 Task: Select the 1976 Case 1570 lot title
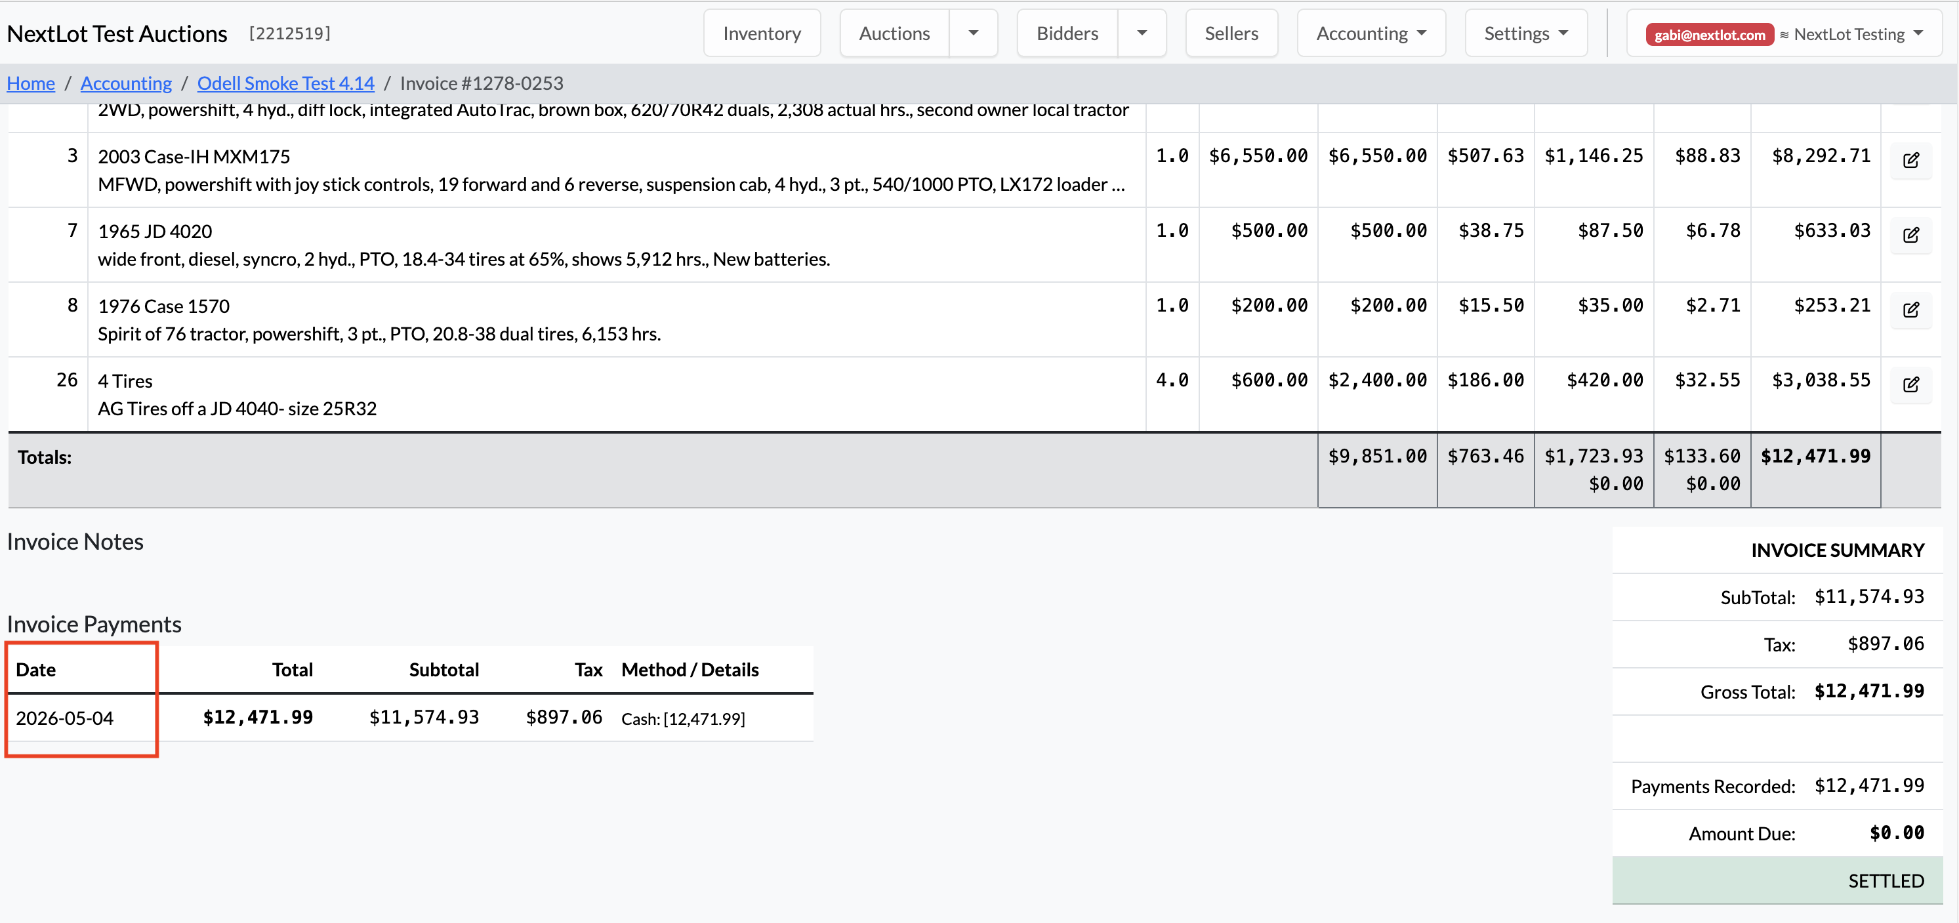(163, 306)
